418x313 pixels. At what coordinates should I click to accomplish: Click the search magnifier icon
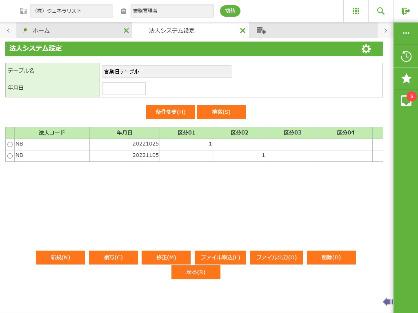coord(380,11)
